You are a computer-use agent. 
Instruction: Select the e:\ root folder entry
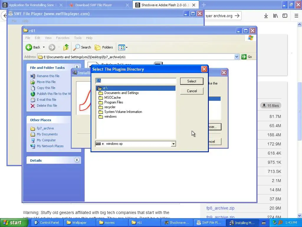[136, 88]
